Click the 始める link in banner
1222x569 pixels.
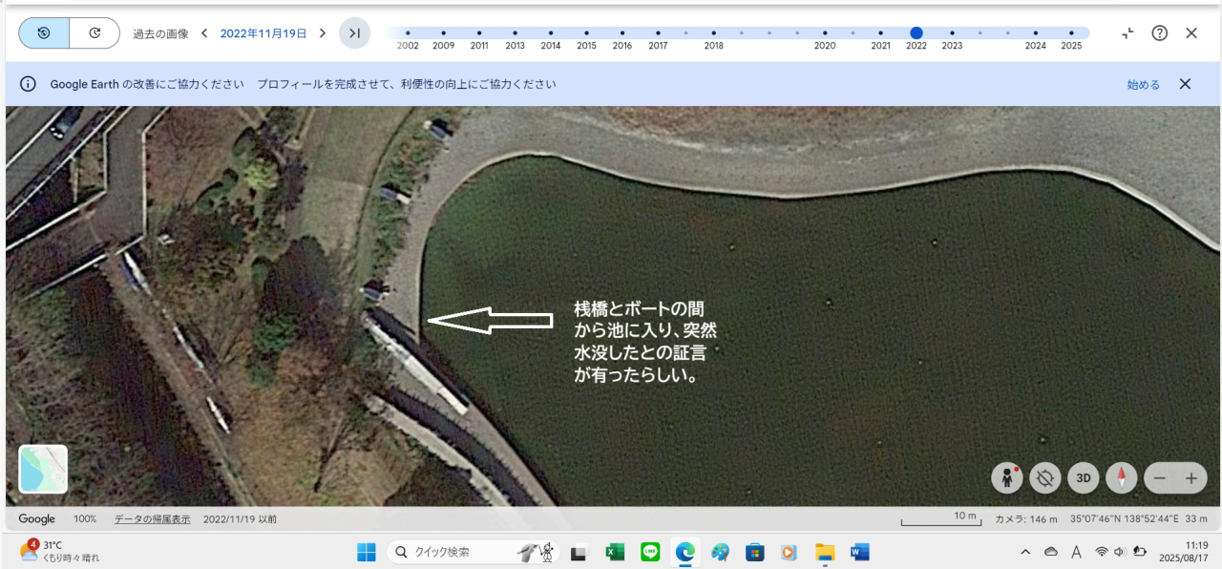tap(1143, 85)
